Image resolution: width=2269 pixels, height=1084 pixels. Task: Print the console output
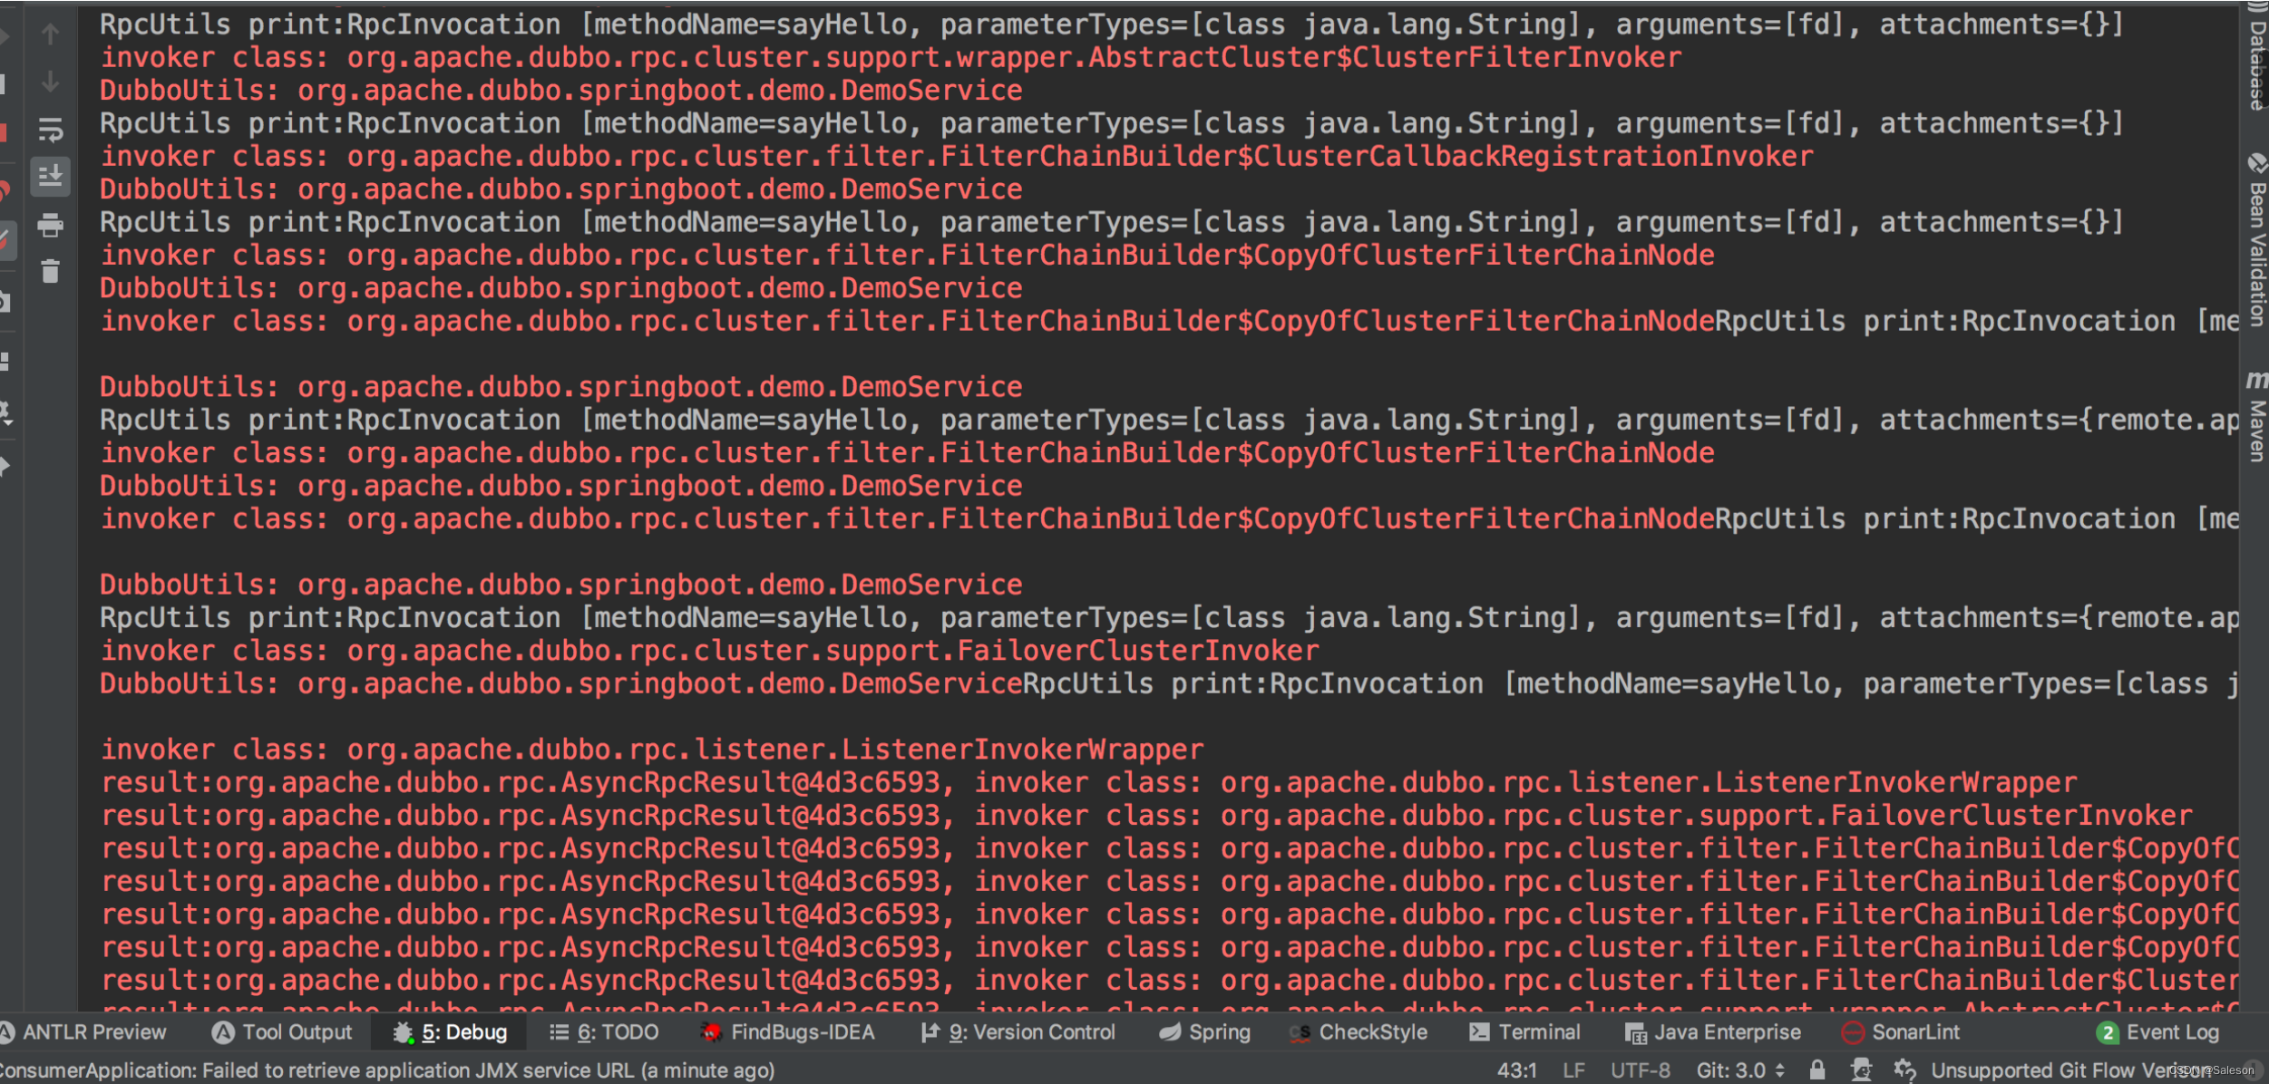tap(50, 225)
